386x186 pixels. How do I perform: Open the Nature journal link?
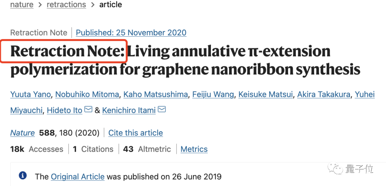pos(23,133)
